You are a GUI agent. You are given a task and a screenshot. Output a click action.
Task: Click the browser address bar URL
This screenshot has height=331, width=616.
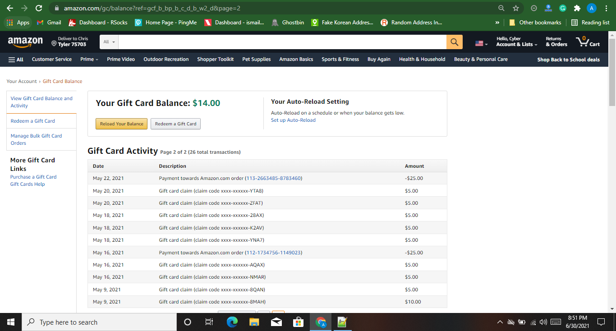(152, 8)
